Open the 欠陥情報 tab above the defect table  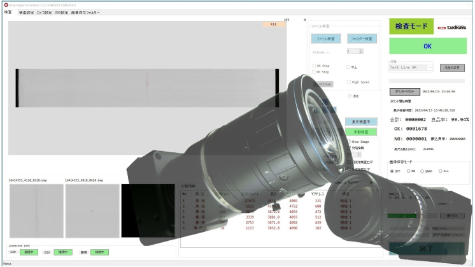pos(188,186)
